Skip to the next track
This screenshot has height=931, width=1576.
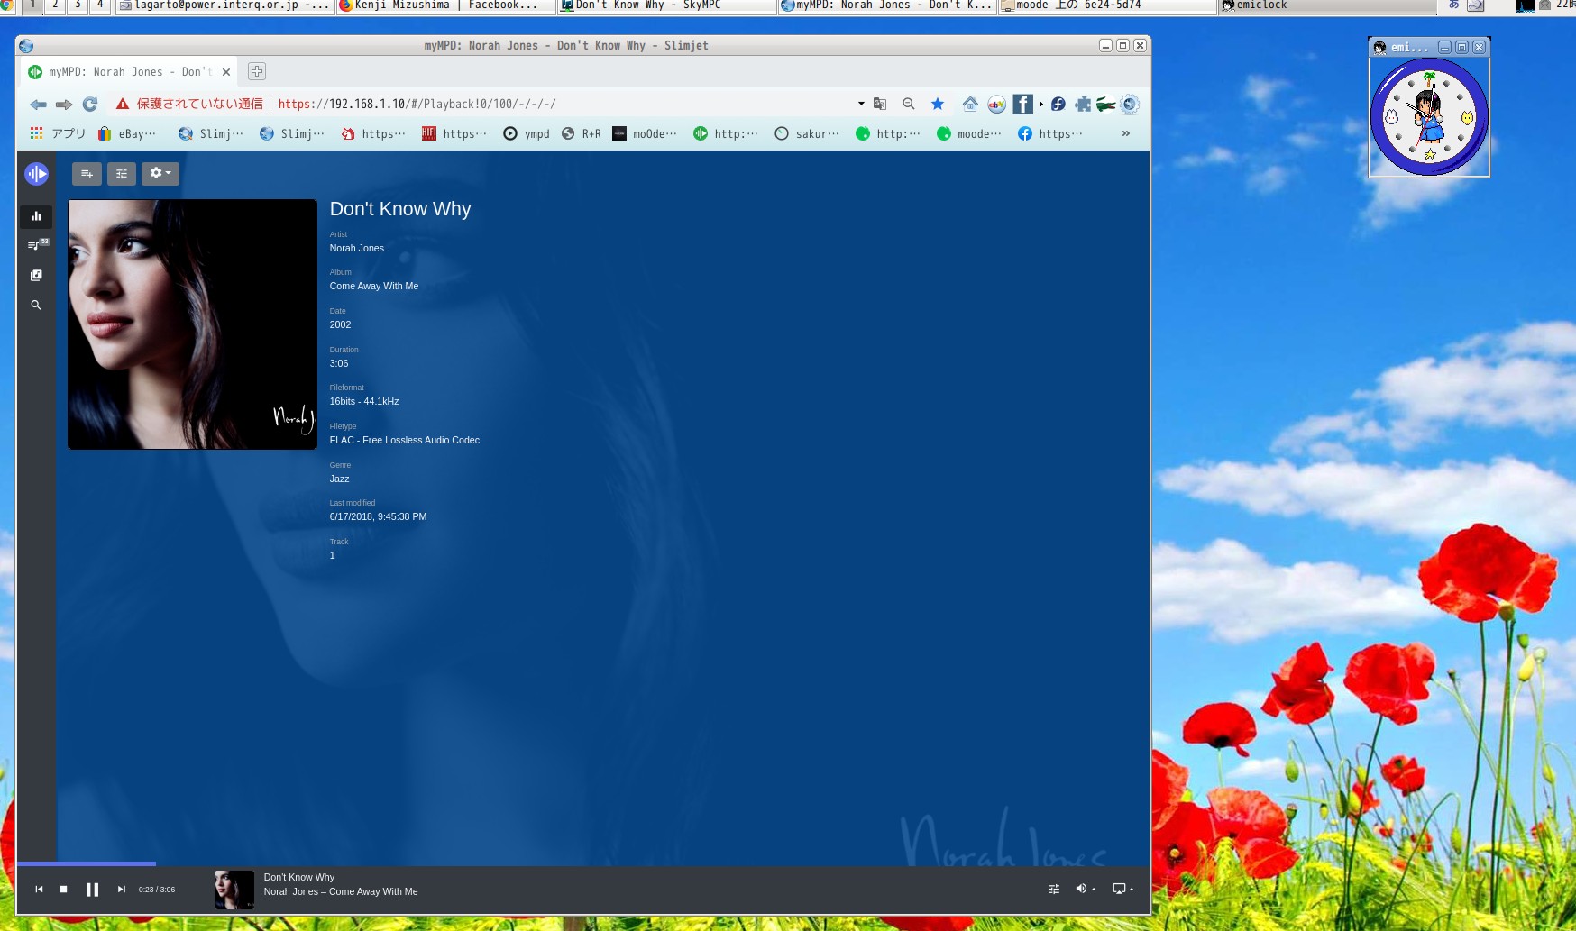(122, 890)
